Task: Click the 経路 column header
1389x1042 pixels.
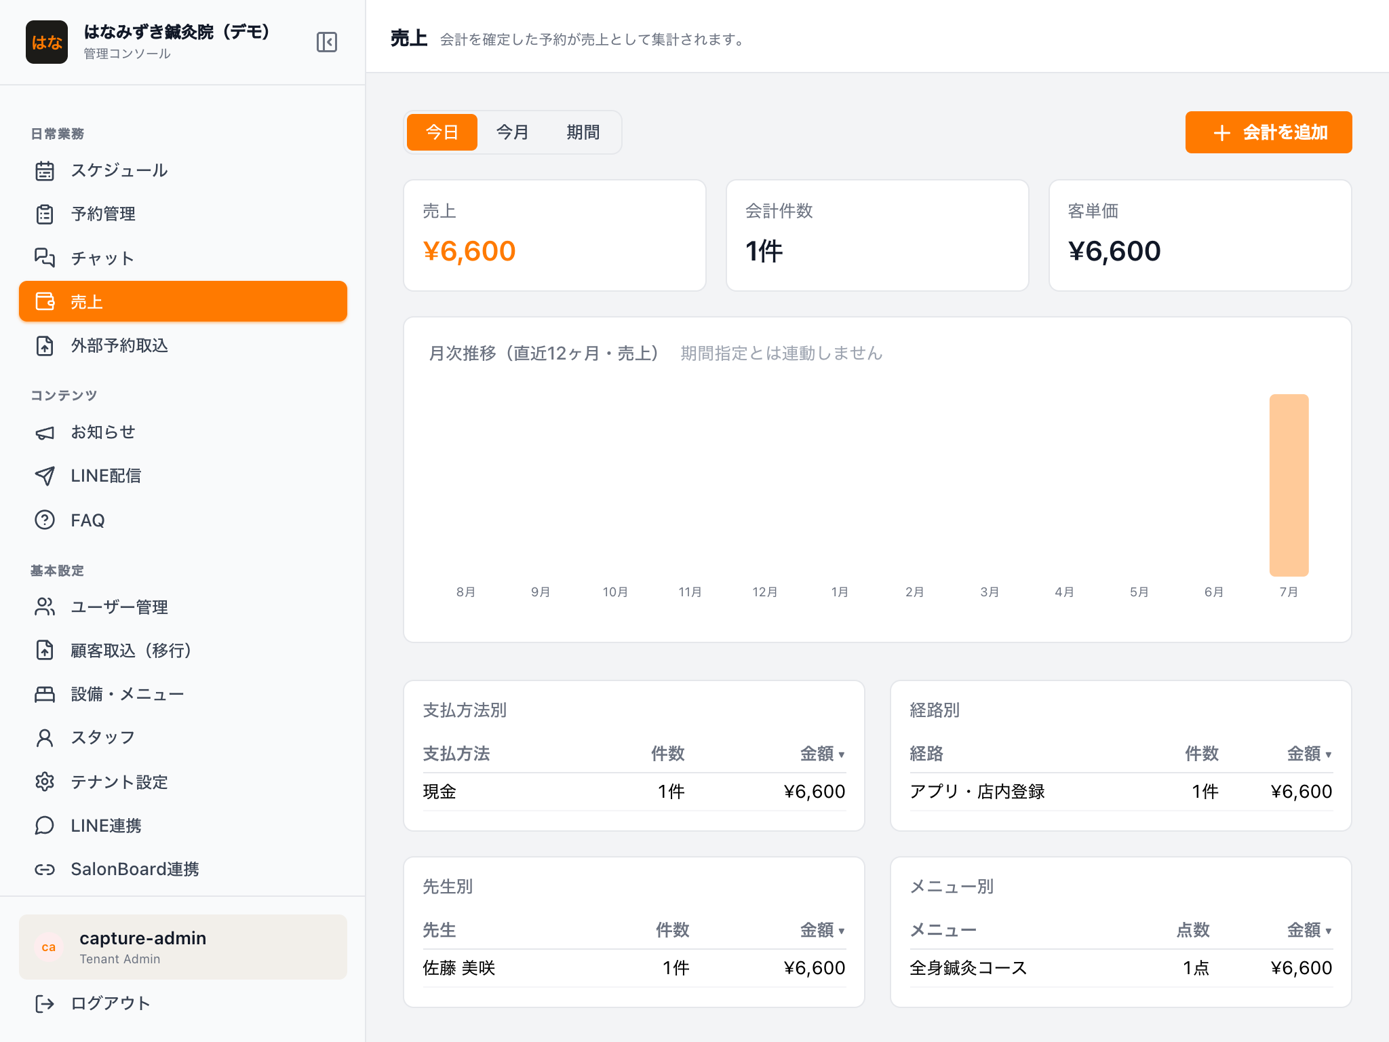Action: click(x=926, y=754)
